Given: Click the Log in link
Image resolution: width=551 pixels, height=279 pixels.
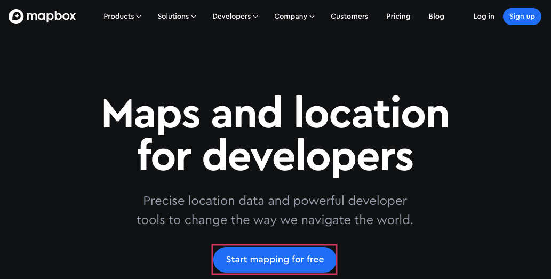Looking at the screenshot, I should click(484, 17).
